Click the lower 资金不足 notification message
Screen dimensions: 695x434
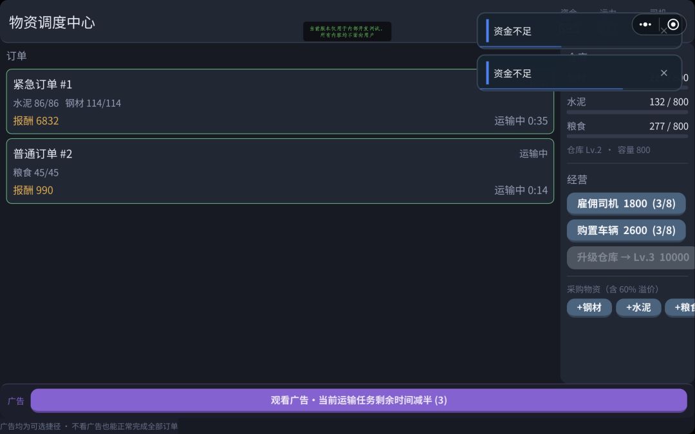512,73
